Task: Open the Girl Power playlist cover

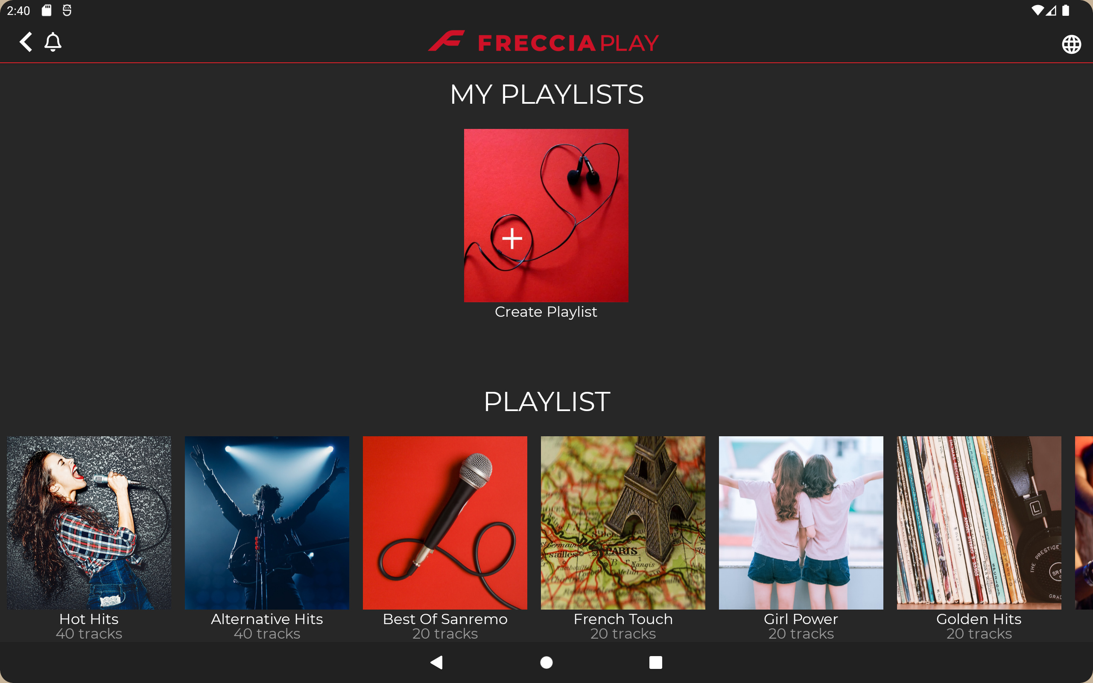Action: click(x=801, y=522)
